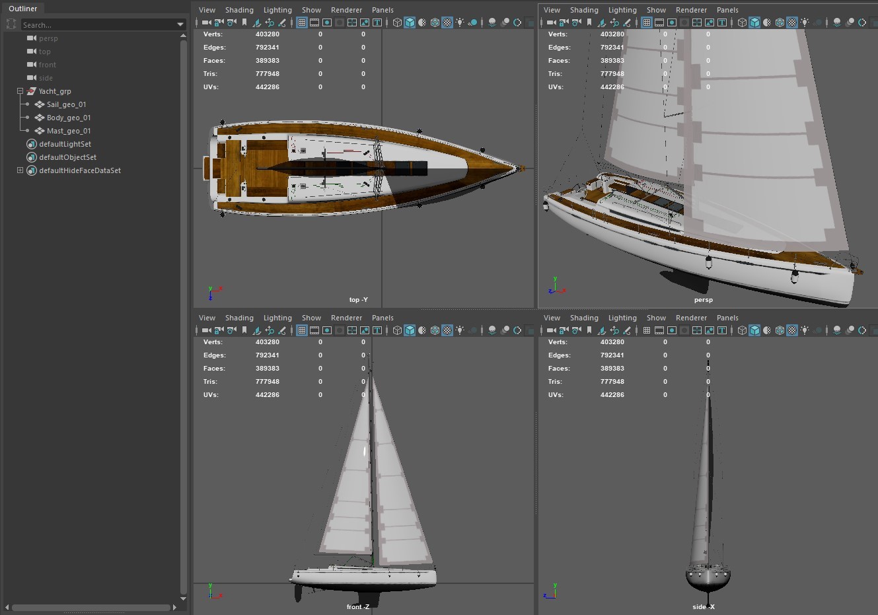
Task: Activate grease pencil tool in persp viewport
Action: click(x=628, y=22)
